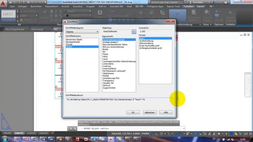253x142 pixels.
Task: Select 'Farbe' property in Eigenschaft list
Action: [106, 54]
